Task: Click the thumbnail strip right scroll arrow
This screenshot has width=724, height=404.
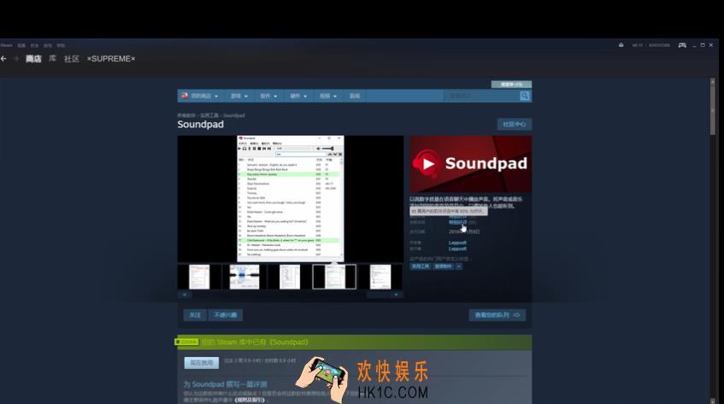Action: pos(396,295)
